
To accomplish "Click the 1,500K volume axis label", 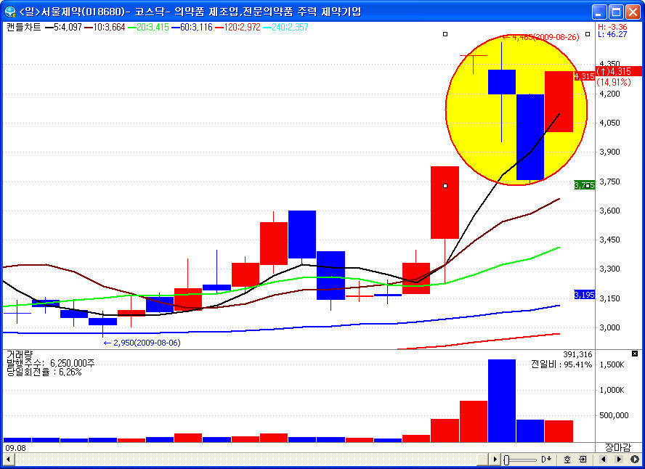I will point(612,365).
